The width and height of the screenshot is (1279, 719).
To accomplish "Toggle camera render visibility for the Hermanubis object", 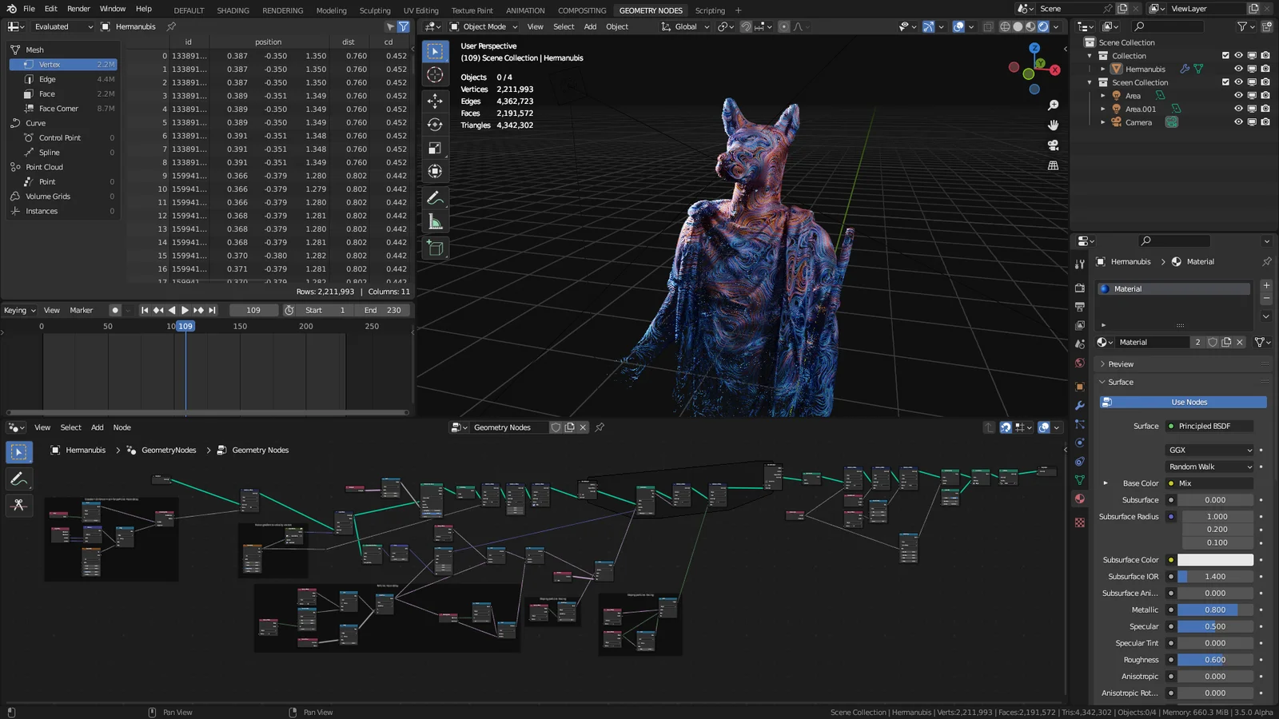I will click(x=1265, y=69).
